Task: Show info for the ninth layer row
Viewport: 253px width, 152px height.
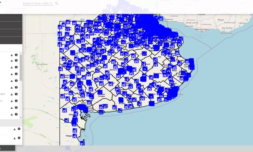Action: tap(16, 108)
